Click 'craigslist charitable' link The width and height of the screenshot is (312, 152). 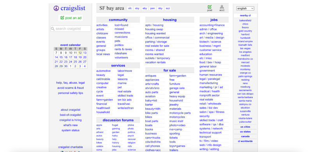coord(71,147)
